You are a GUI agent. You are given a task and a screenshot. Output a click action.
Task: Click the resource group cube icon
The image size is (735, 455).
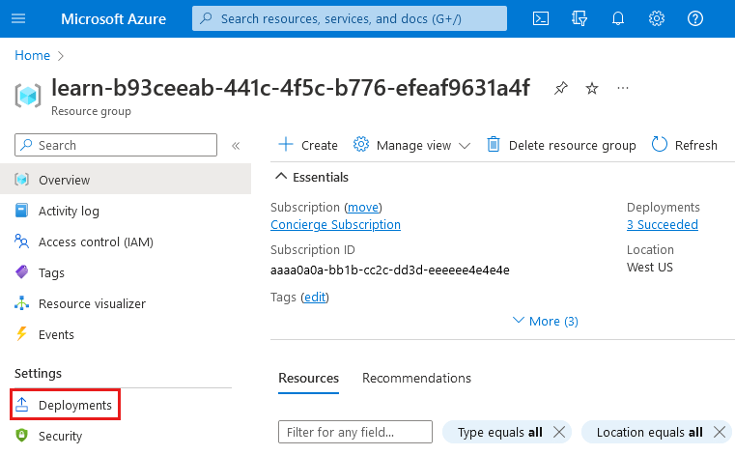pos(28,96)
